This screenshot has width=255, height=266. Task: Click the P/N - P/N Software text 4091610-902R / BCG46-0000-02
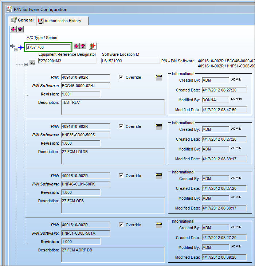click(226, 61)
